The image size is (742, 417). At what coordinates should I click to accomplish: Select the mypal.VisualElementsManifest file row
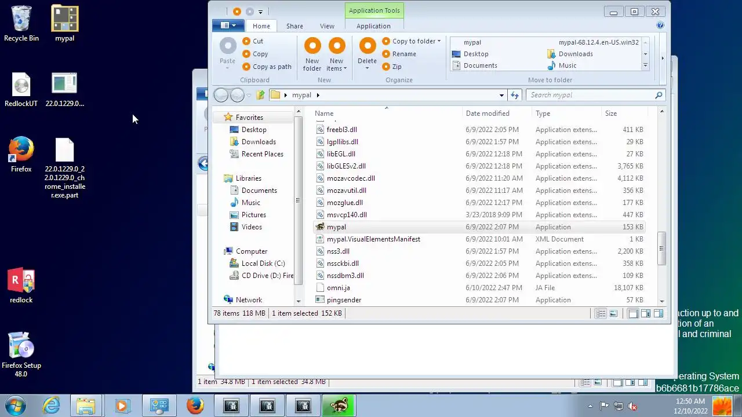pyautogui.click(x=480, y=239)
